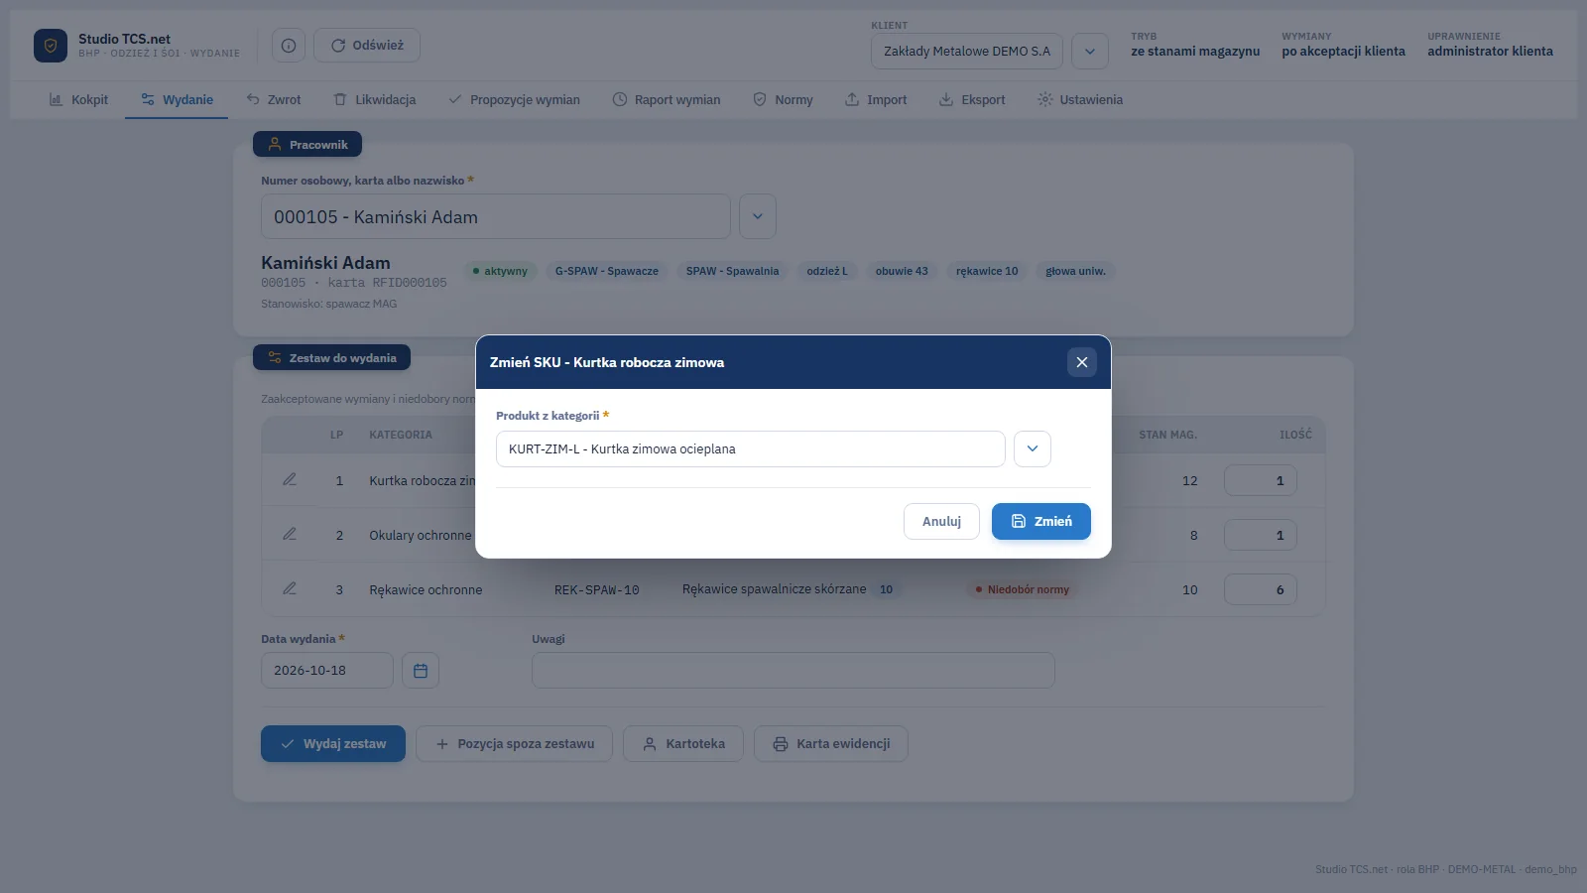Expand the employee selection dropdown arrow
Viewport: 1587px width, 893px height.
(758, 216)
